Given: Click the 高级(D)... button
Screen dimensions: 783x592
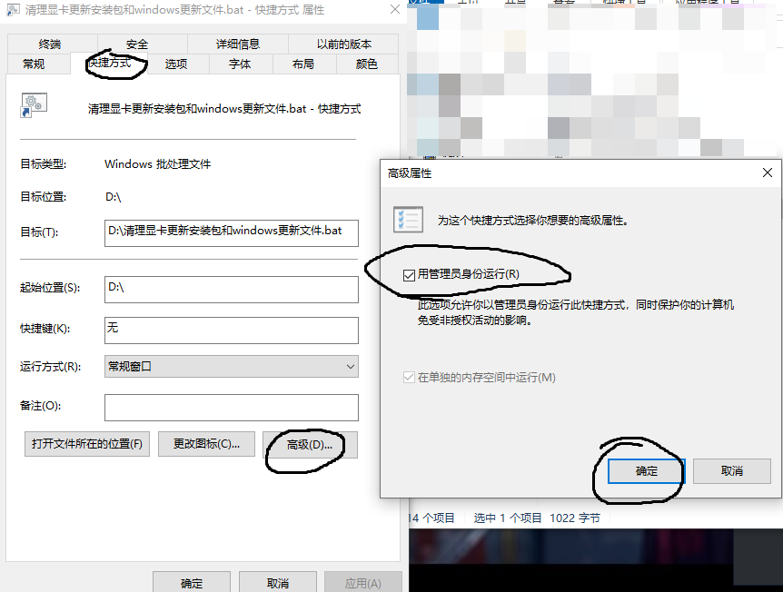Looking at the screenshot, I should (x=310, y=445).
